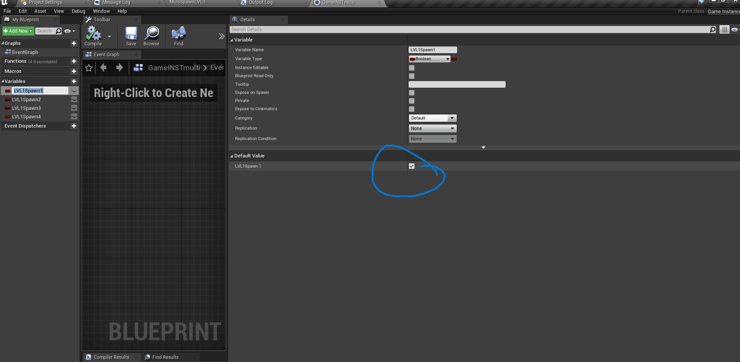This screenshot has height=362, width=740.
Task: Click the Compile icon in the toolbar
Action: (x=92, y=35)
